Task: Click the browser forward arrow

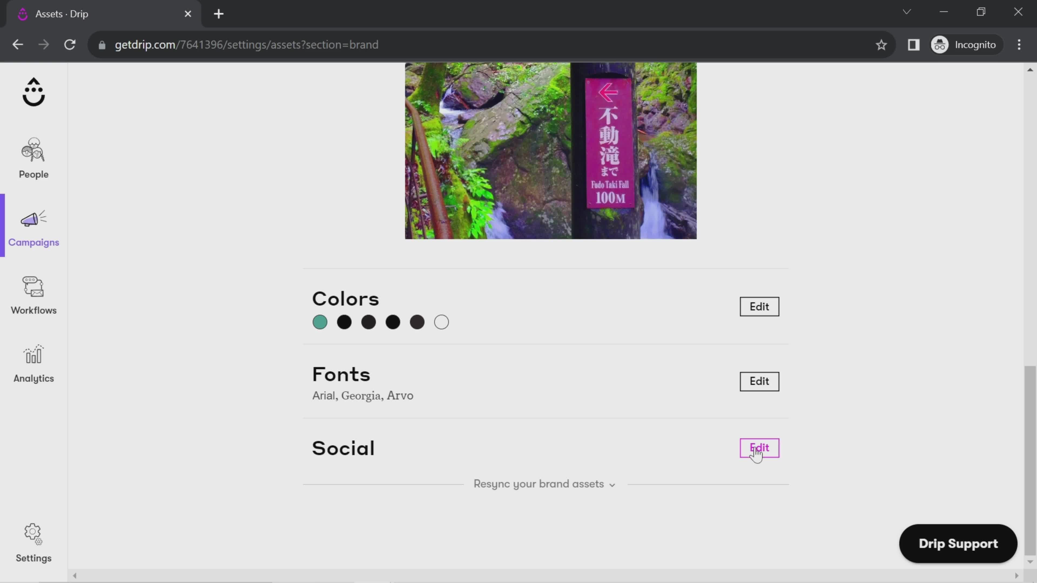Action: coord(43,45)
